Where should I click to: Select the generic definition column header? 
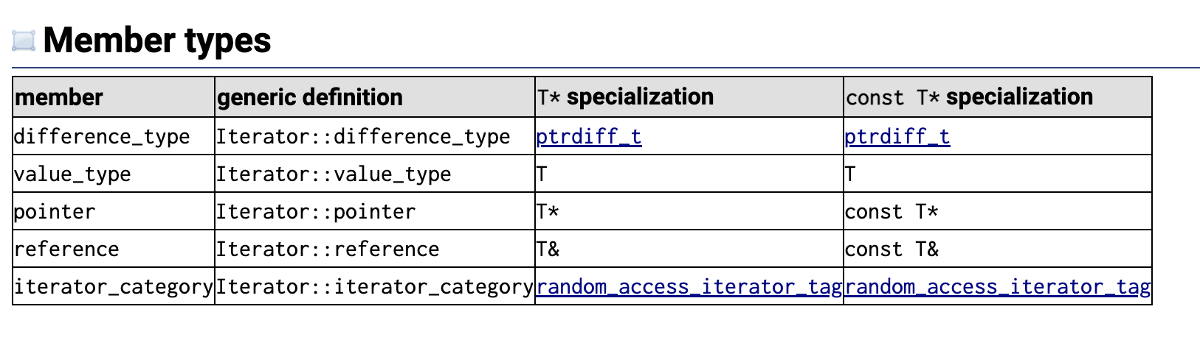coord(375,97)
